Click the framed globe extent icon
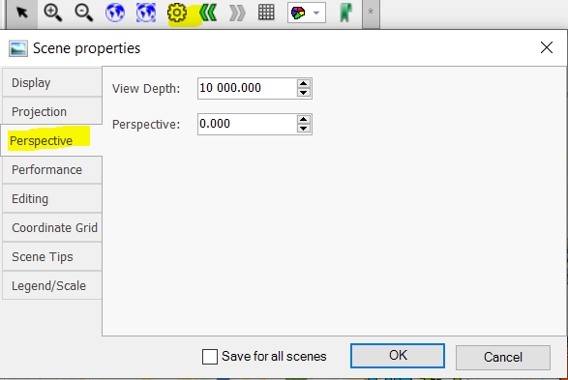The height and width of the screenshot is (380, 568). [x=146, y=13]
